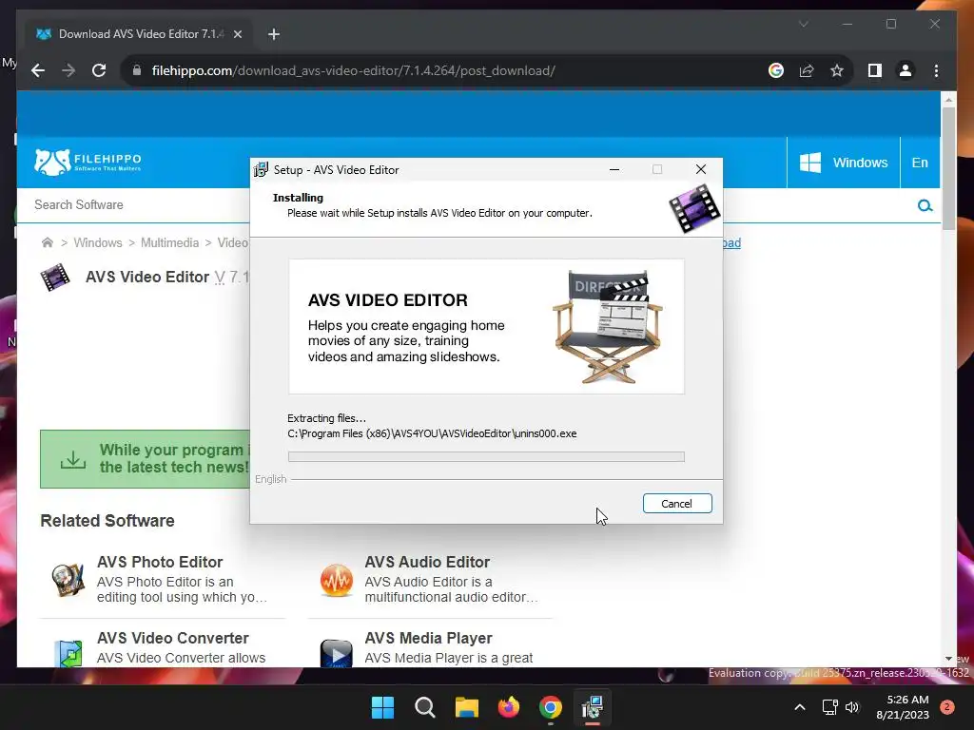
Task: Click the director chair image in Setup
Action: click(x=608, y=326)
